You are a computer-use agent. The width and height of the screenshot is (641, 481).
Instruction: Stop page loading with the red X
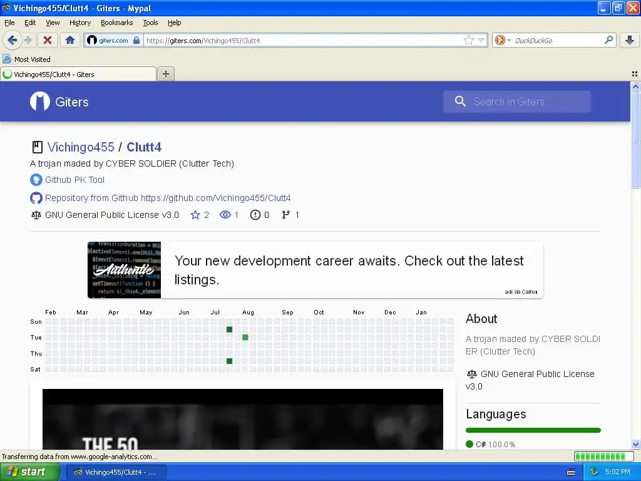pyautogui.click(x=48, y=40)
